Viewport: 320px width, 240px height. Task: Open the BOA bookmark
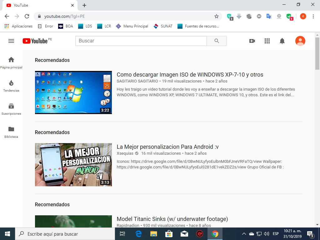point(66,26)
